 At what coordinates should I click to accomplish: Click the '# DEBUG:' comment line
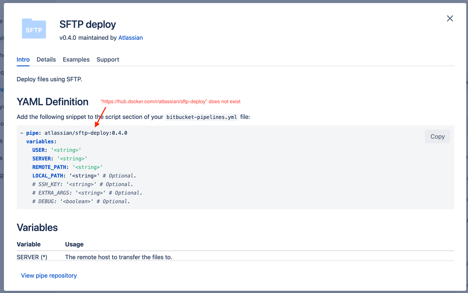(81, 201)
